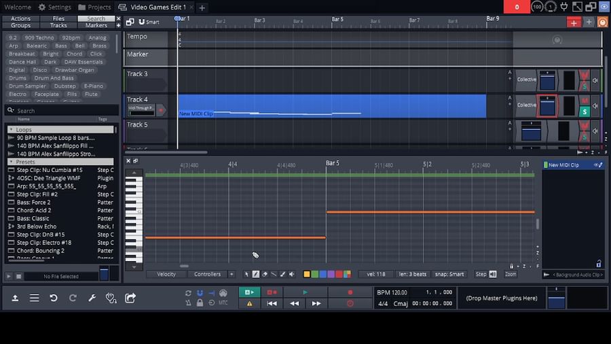Select the line tool in MIDI editor
611x344 pixels.
274,274
